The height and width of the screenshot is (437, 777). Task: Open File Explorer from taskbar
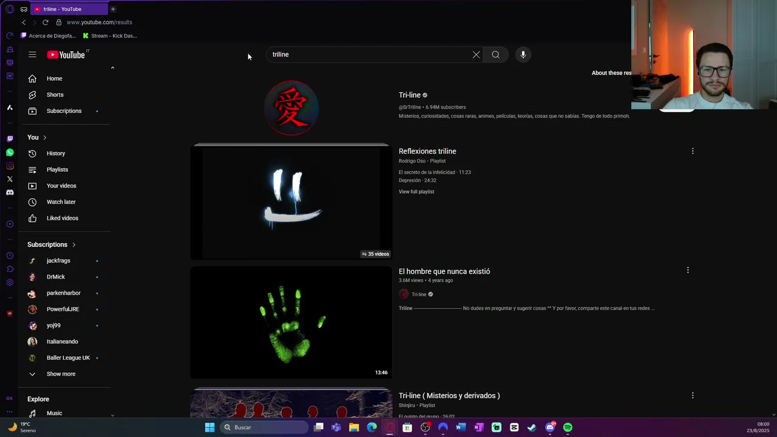354,427
